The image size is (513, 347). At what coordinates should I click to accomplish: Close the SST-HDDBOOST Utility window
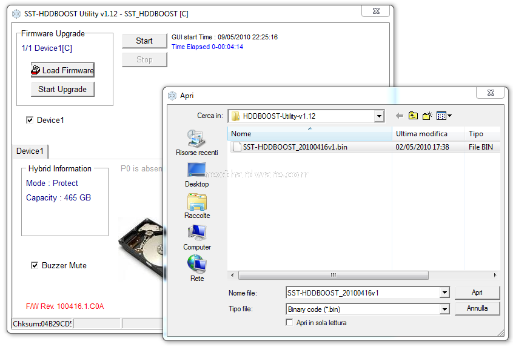375,11
